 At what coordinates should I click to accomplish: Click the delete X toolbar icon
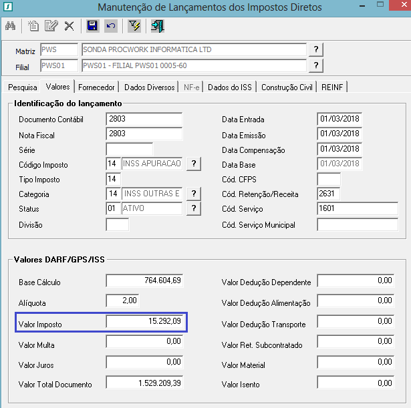point(69,26)
